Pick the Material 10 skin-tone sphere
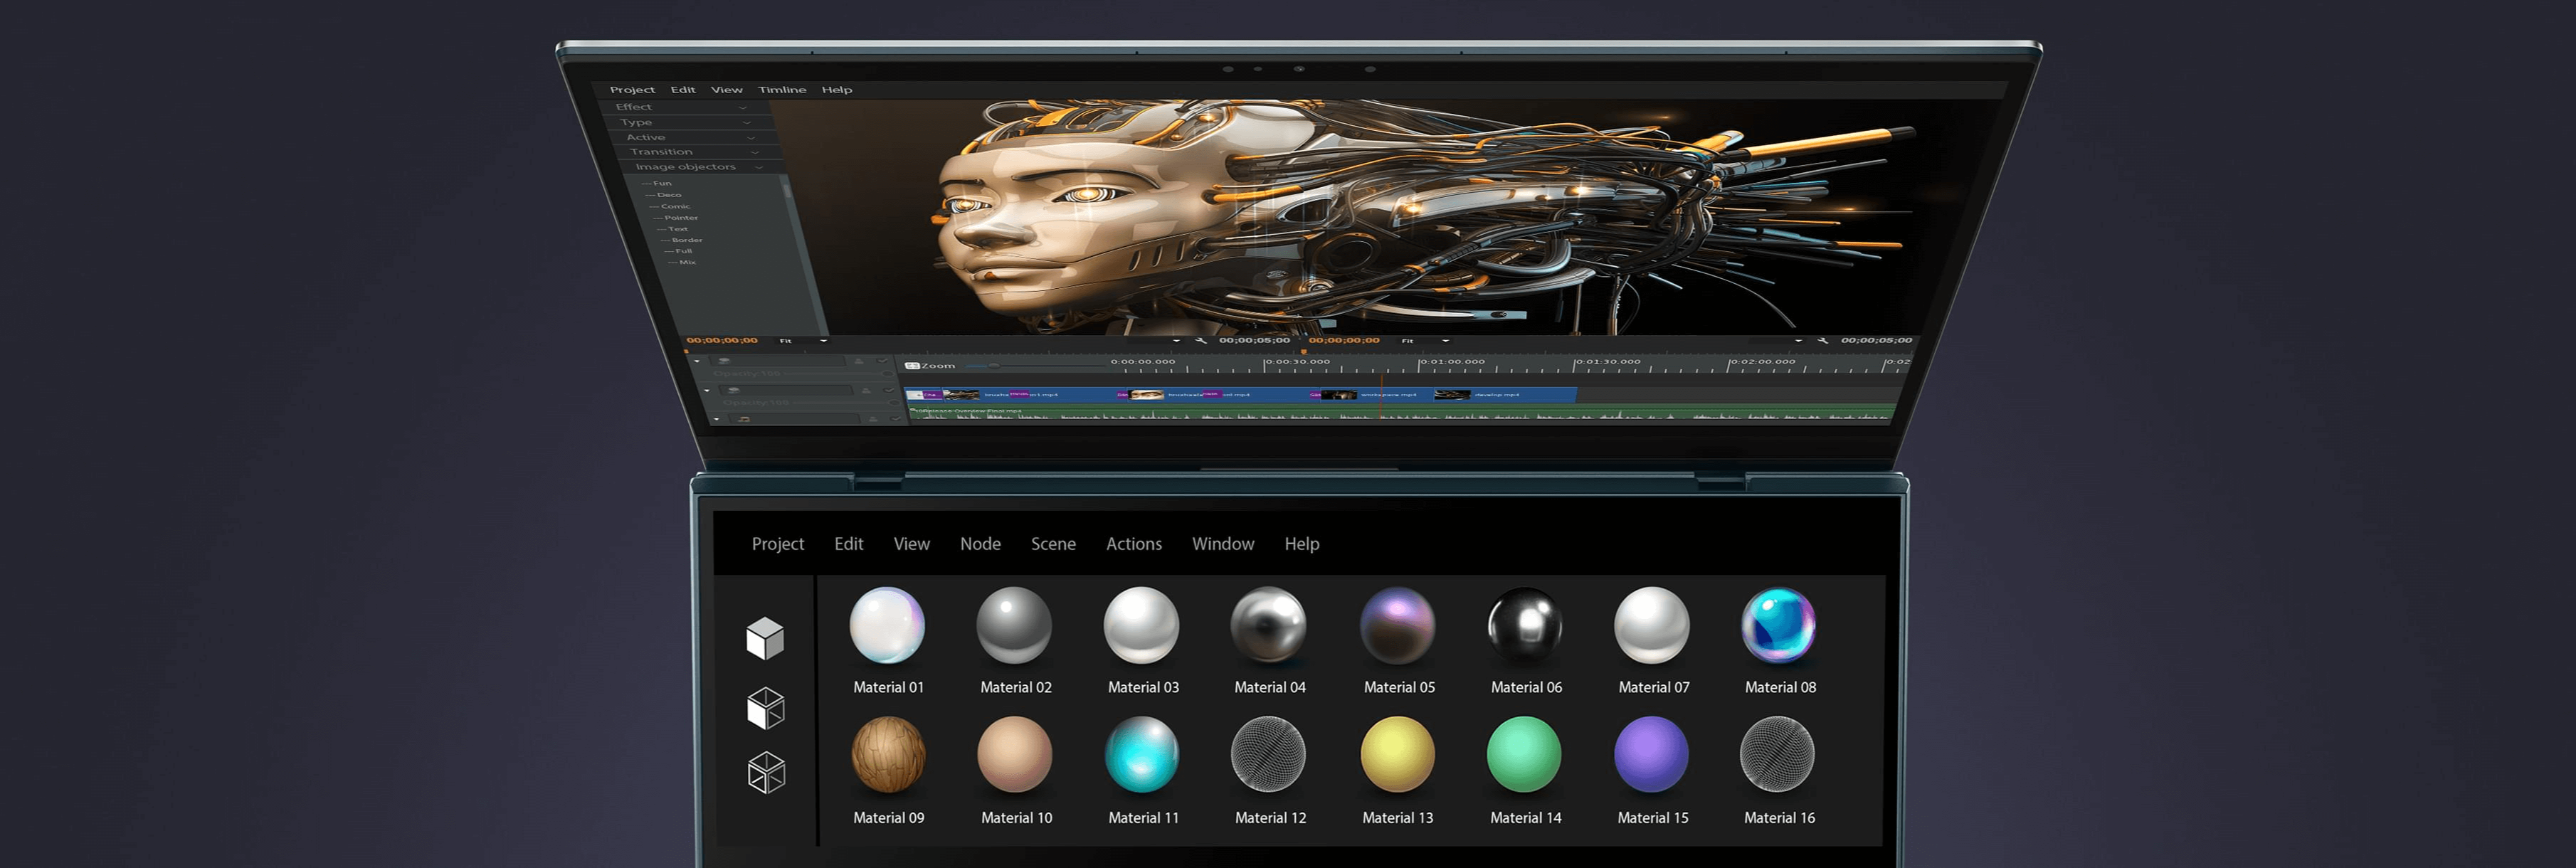Viewport: 2576px width, 868px height. 1015,755
